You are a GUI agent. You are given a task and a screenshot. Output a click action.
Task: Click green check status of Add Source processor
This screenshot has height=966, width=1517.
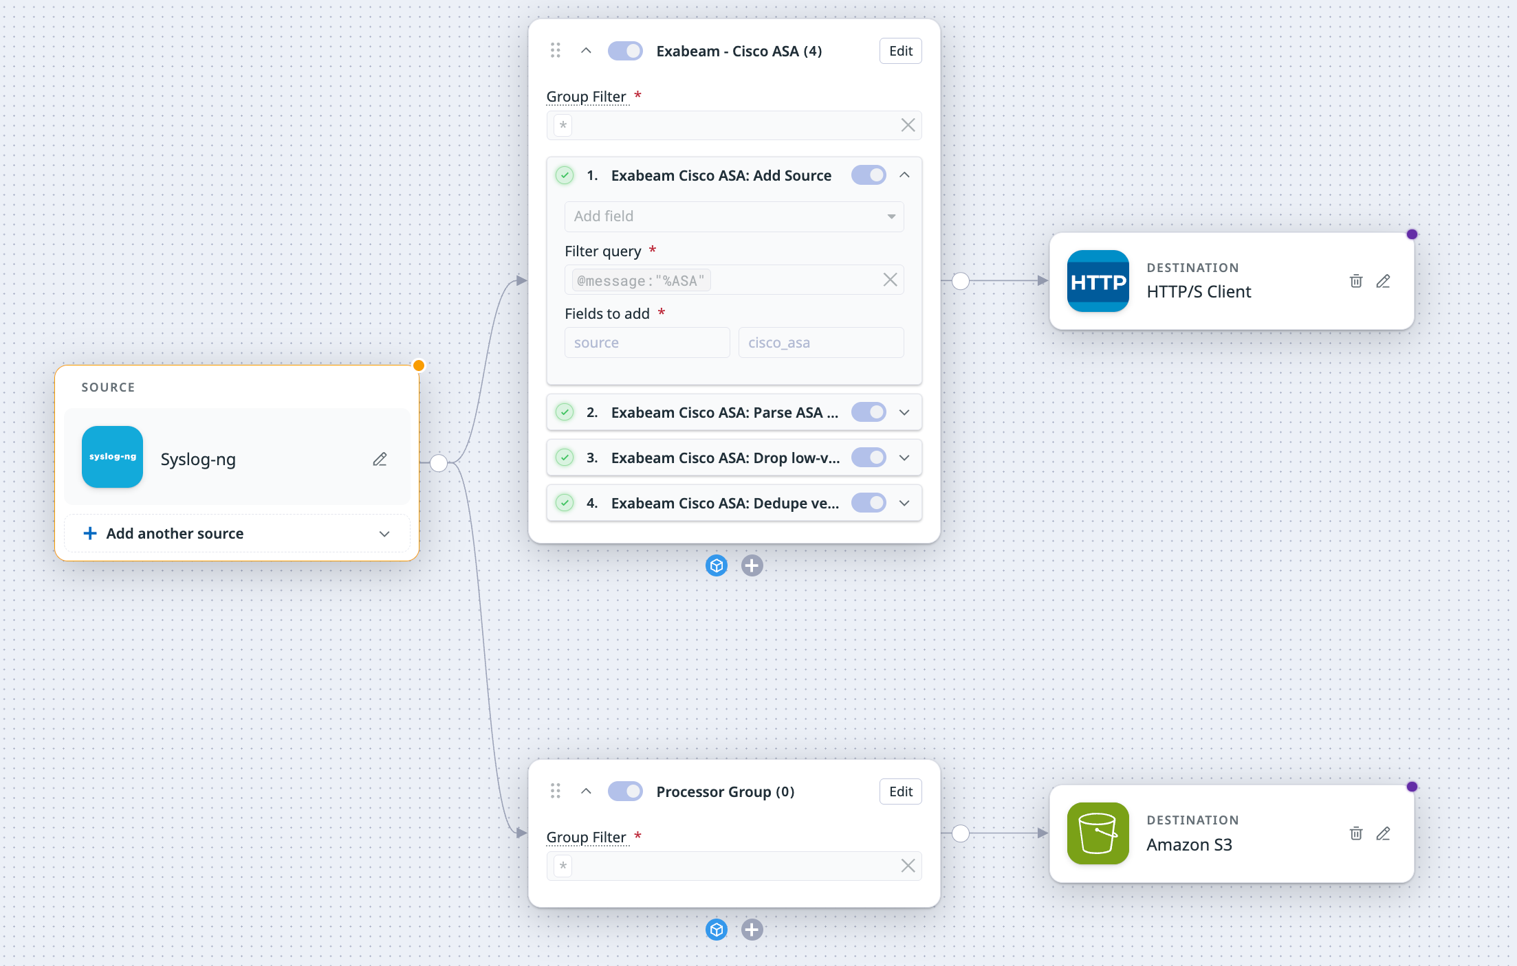[x=565, y=175]
